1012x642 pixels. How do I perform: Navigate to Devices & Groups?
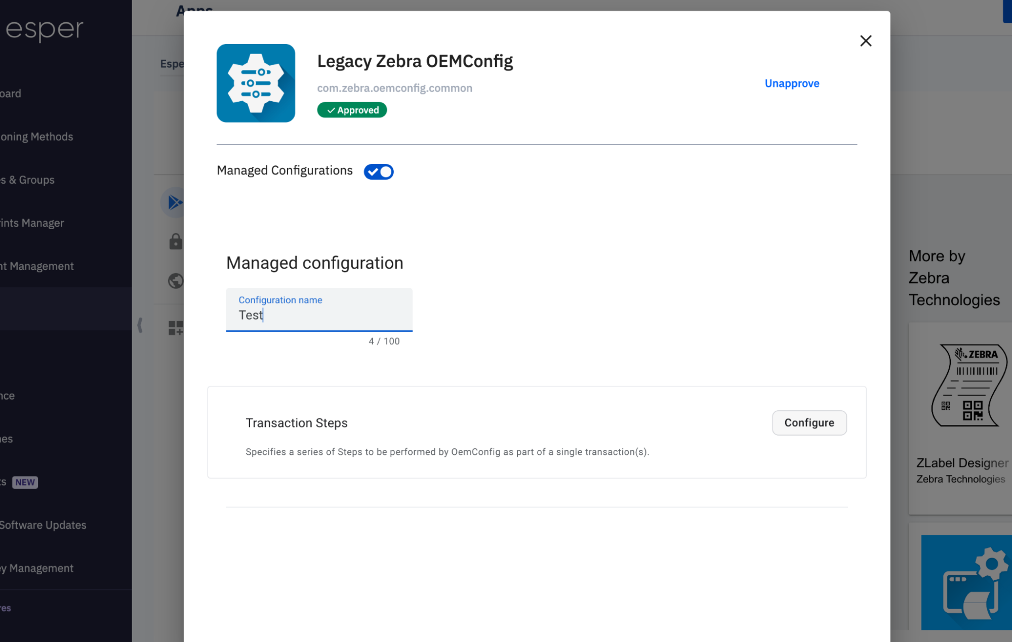(x=27, y=180)
